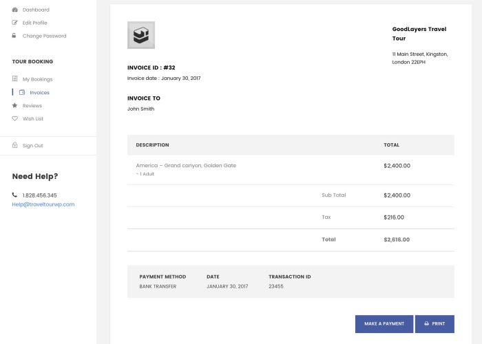The width and height of the screenshot is (482, 344).
Task: Click the printer icon in Print button
Action: point(427,324)
